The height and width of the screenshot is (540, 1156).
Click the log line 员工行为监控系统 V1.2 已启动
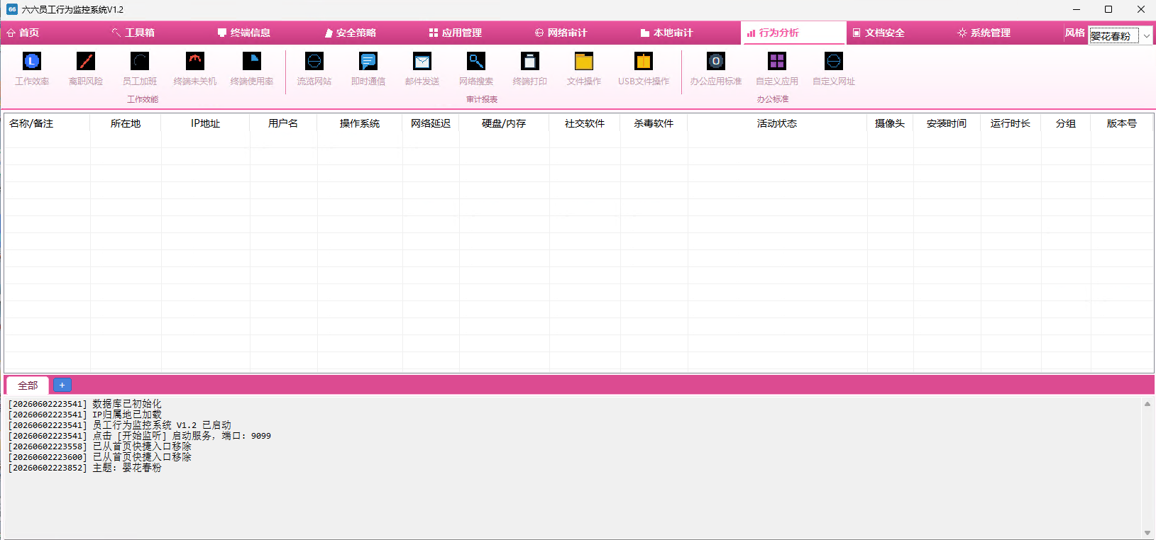coord(120,425)
